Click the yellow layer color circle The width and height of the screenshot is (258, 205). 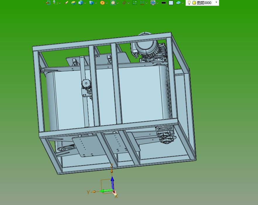pyautogui.click(x=194, y=3)
